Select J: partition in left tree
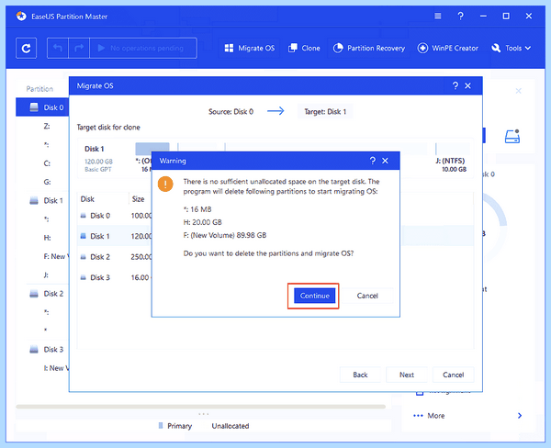551x448 pixels. (x=46, y=275)
